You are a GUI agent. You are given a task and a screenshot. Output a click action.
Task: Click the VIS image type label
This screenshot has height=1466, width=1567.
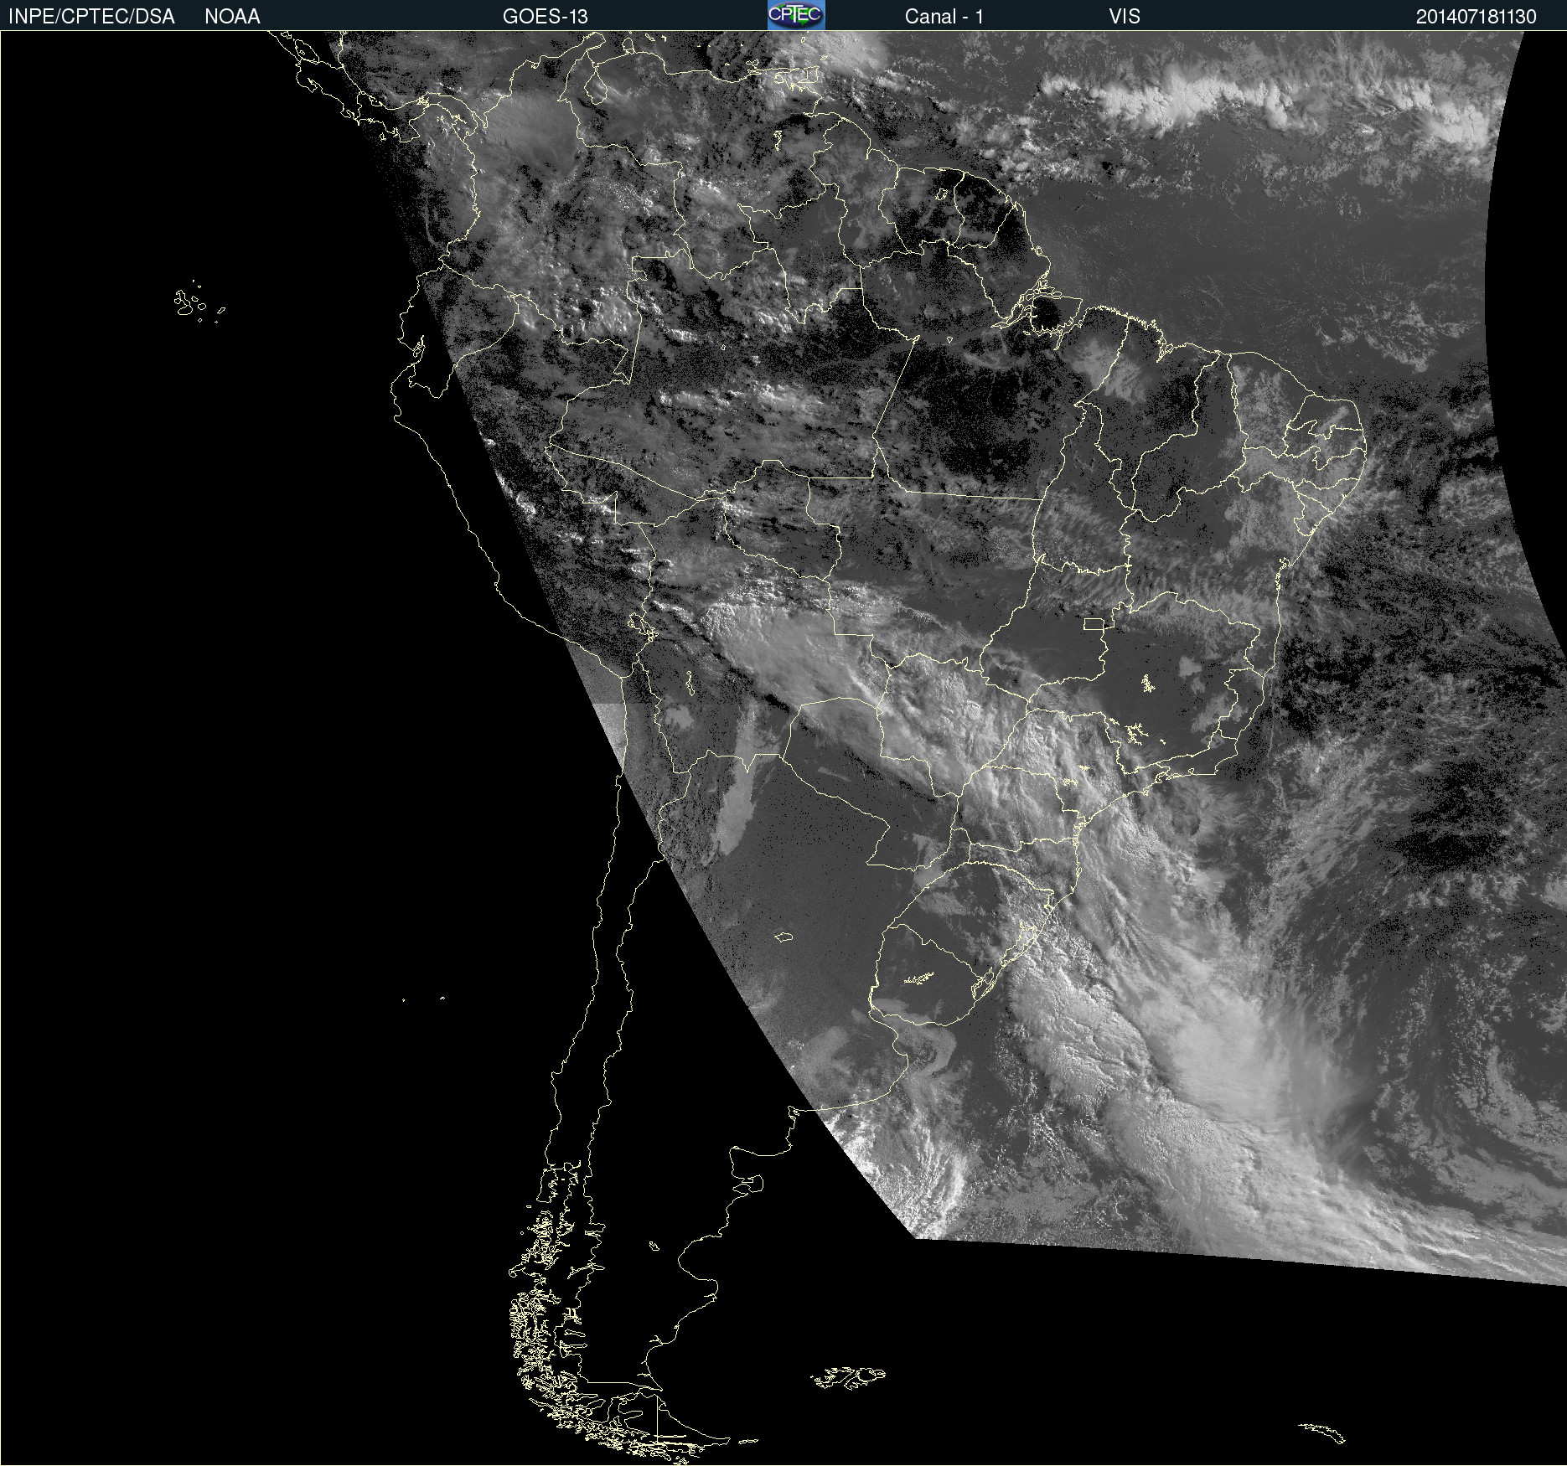click(1124, 17)
